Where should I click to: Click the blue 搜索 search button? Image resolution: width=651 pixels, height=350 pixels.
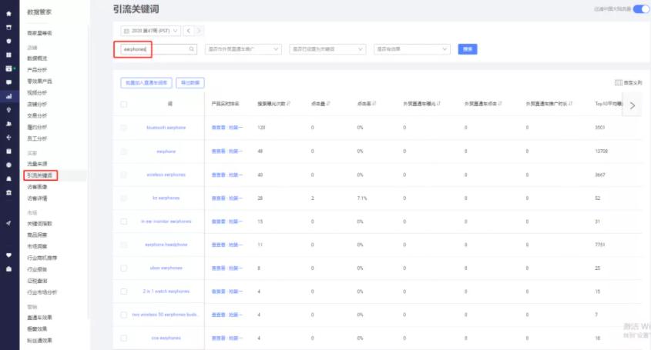pos(467,49)
